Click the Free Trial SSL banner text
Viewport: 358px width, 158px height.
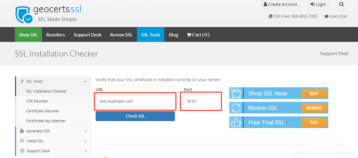266,123
